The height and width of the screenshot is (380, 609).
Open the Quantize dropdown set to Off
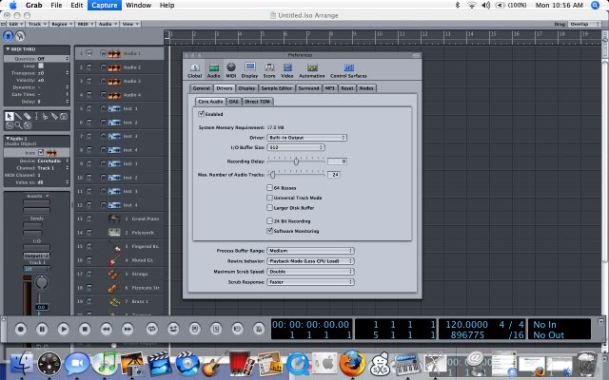click(x=53, y=59)
